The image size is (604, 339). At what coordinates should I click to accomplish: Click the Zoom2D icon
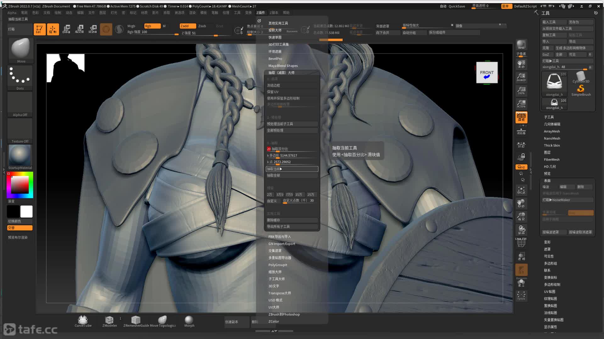[x=521, y=77]
